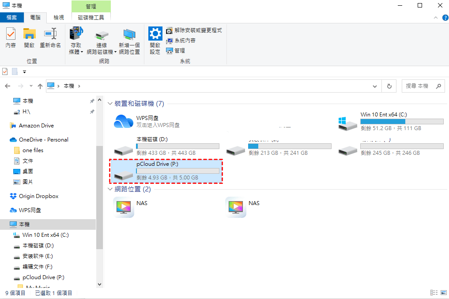The height and width of the screenshot is (299, 449).
Task: Click the quick access new folder icon
Action: (15, 71)
